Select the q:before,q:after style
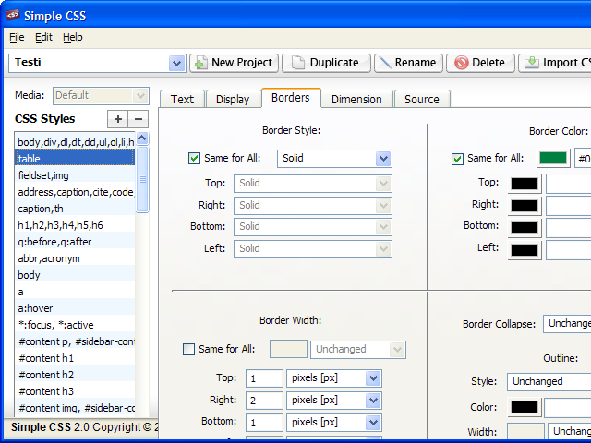591x443 pixels. point(75,242)
